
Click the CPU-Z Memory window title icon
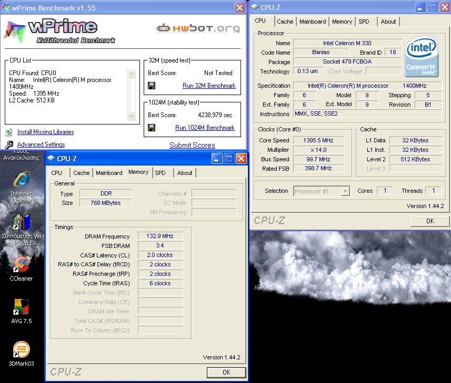tap(51, 158)
